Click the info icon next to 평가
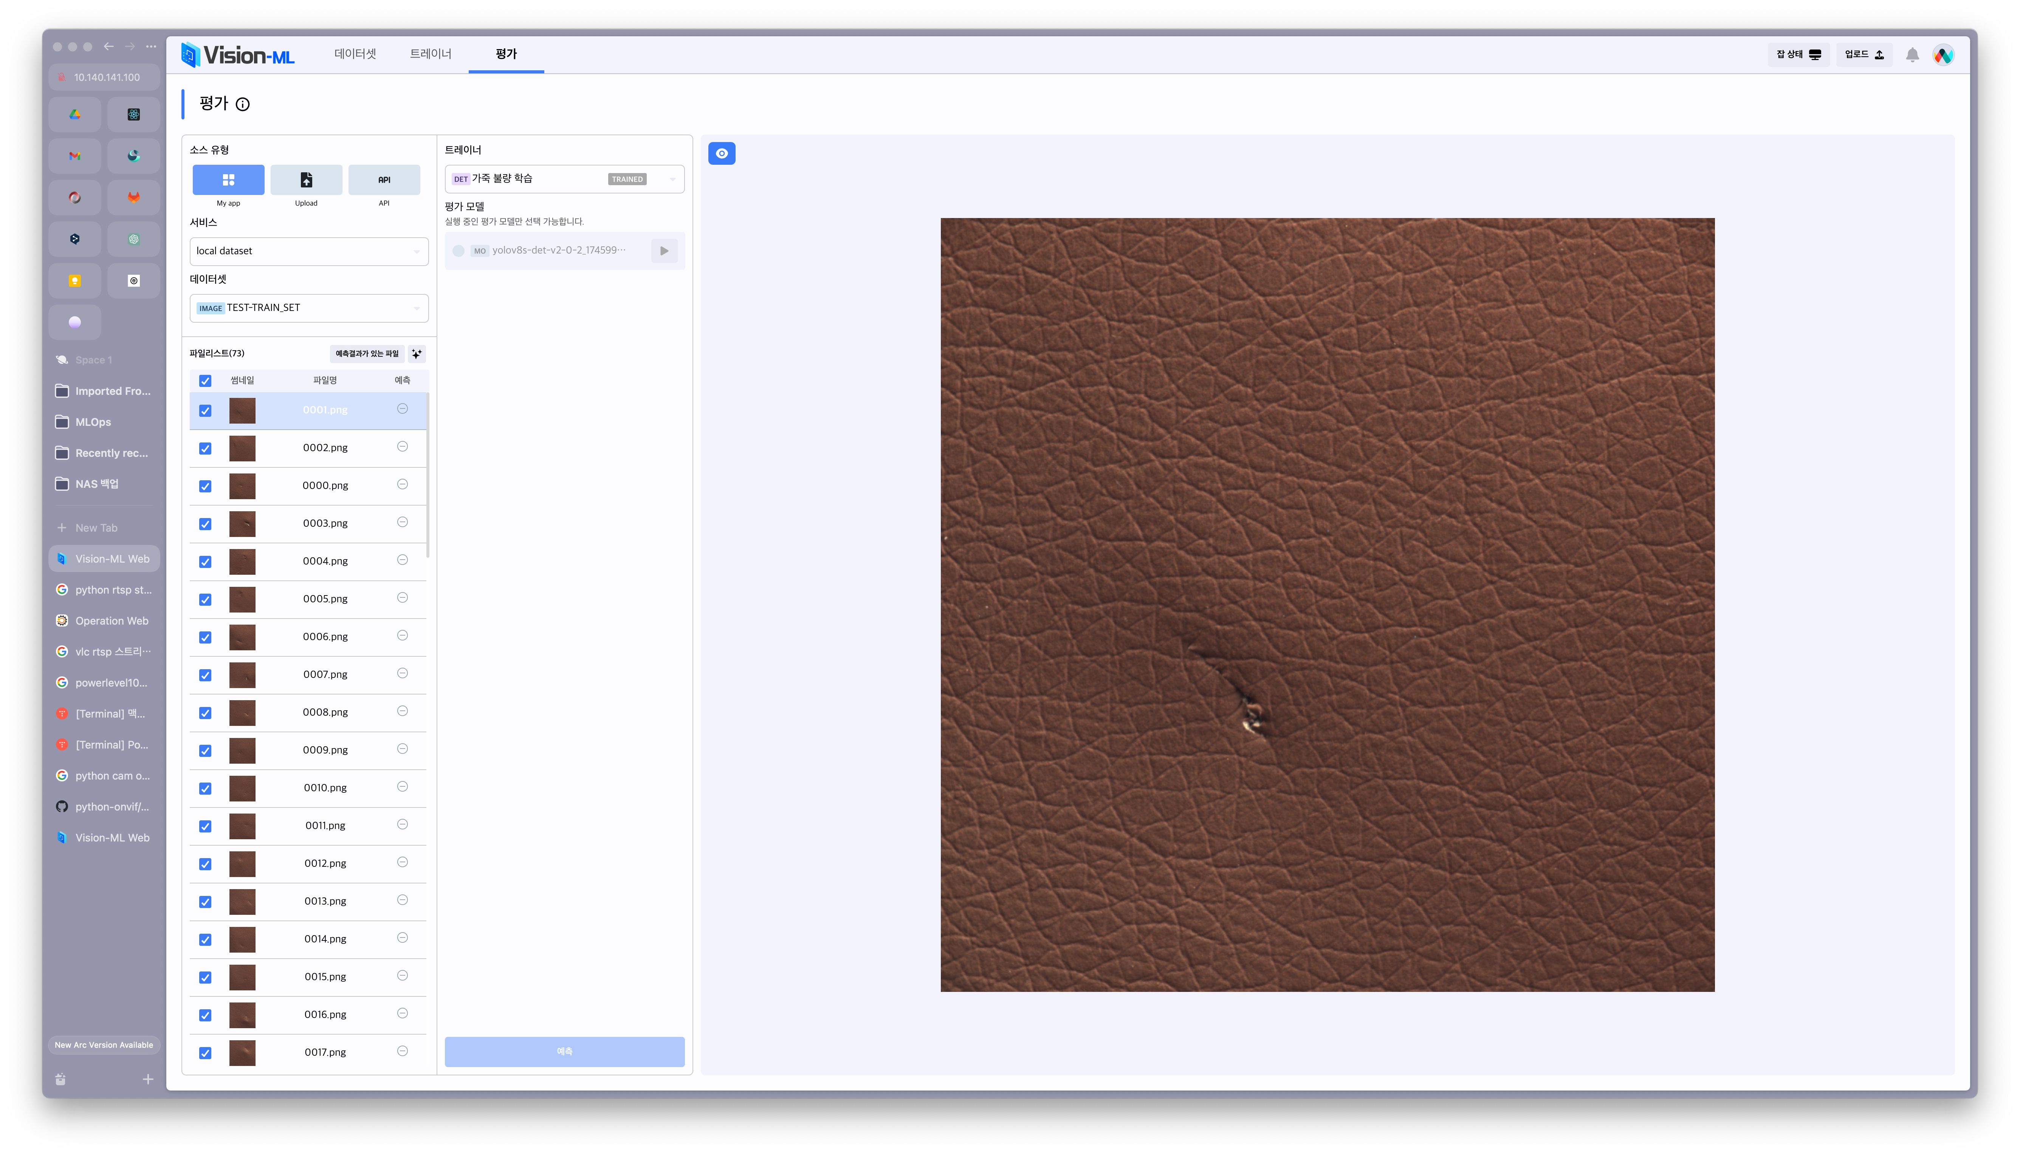Image resolution: width=2020 pixels, height=1154 pixels. click(x=243, y=104)
